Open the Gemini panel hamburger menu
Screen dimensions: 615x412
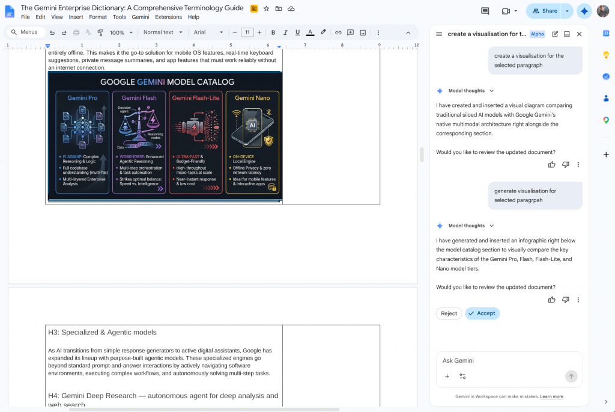[439, 34]
